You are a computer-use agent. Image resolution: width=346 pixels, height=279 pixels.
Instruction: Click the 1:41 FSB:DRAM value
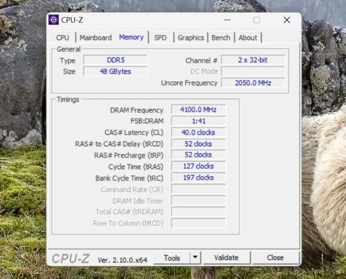[x=198, y=121]
